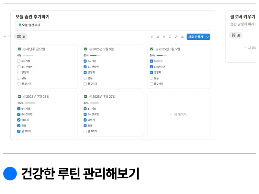
Task: Click the gallery grid icon in 클로버 키우기 panel
Action: [233, 35]
